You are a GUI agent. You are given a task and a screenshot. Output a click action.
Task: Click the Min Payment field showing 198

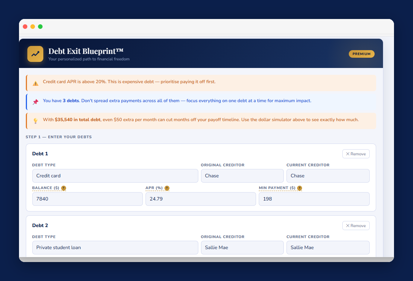click(x=314, y=199)
